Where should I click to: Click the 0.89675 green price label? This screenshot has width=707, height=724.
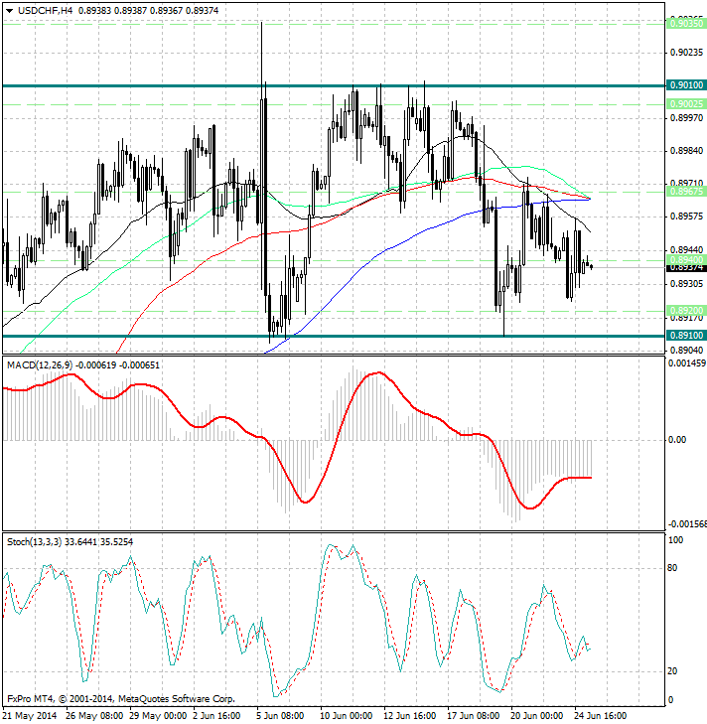tap(686, 192)
